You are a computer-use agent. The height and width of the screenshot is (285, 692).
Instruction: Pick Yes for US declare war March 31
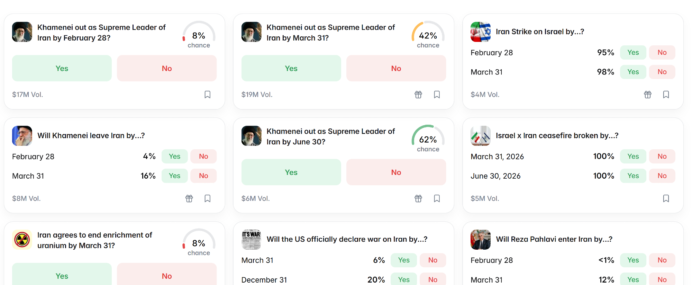403,260
